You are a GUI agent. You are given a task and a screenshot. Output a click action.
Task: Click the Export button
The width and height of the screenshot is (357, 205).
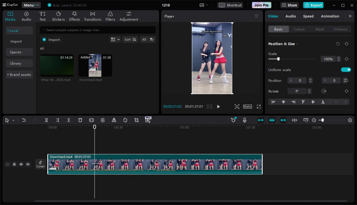pyautogui.click(x=313, y=5)
